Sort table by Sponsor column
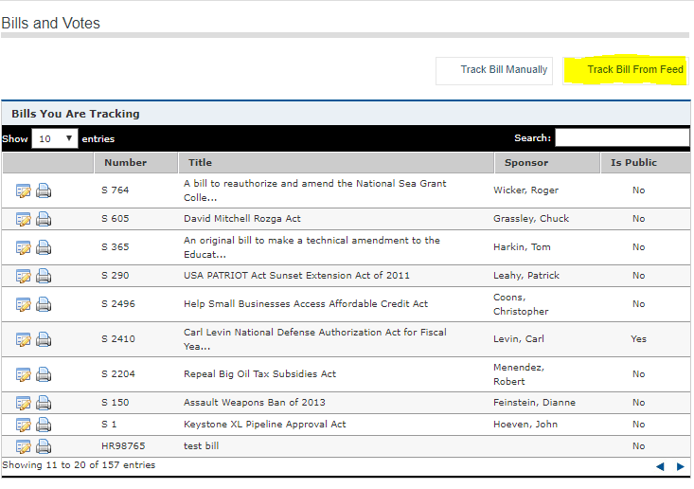 point(547,163)
